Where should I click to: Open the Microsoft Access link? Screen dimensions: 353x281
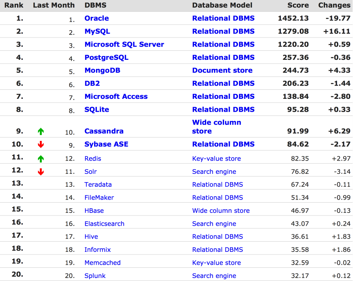pos(116,97)
